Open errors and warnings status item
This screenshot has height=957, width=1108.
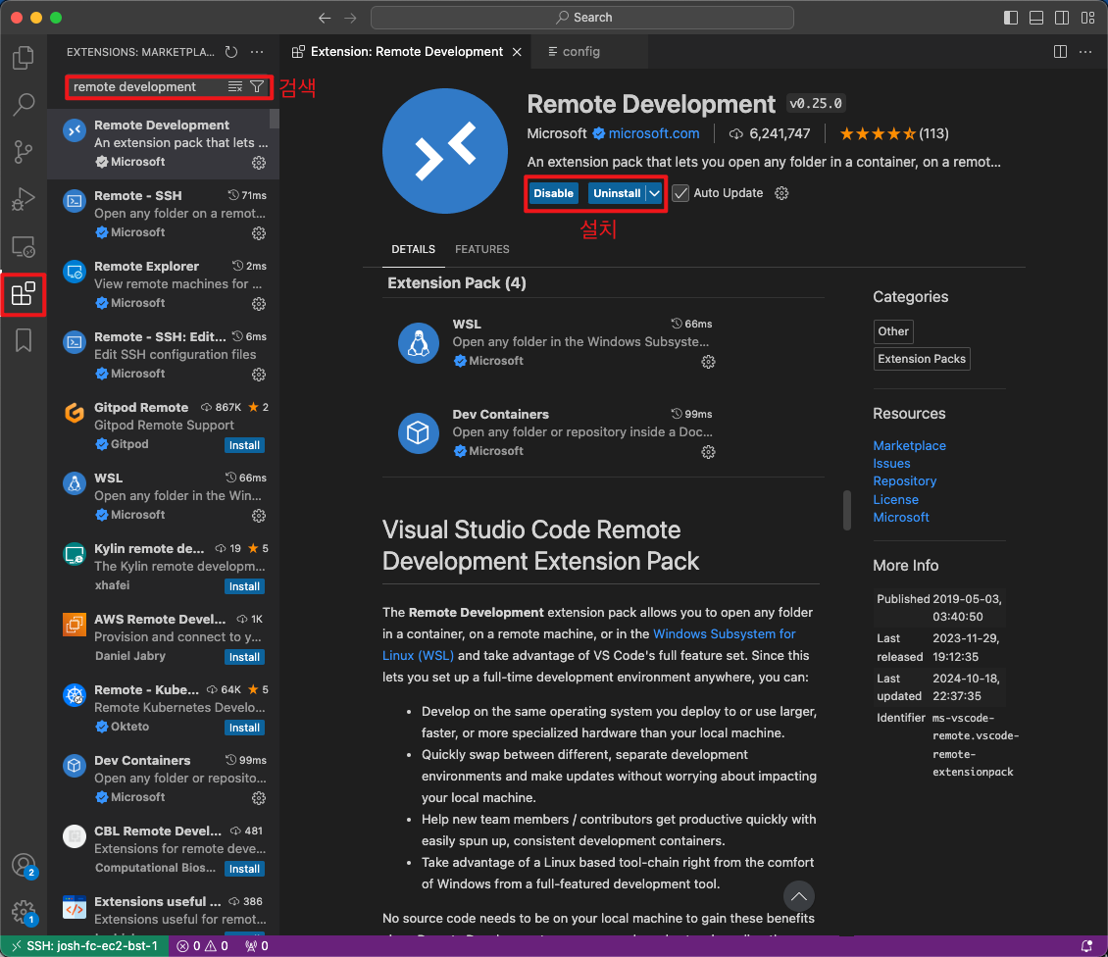tap(202, 945)
